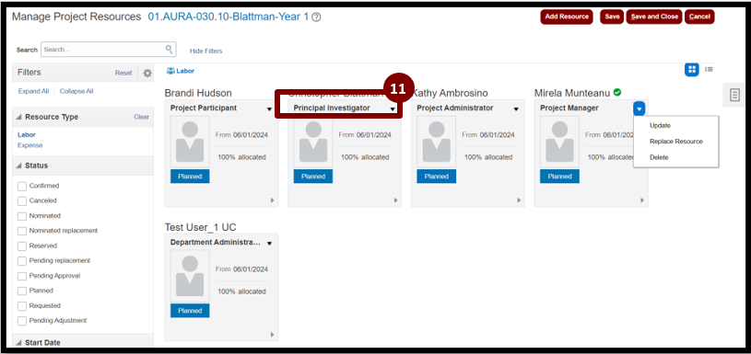The height and width of the screenshot is (354, 751).
Task: Clear the Resource Type filter
Action: pyautogui.click(x=141, y=117)
